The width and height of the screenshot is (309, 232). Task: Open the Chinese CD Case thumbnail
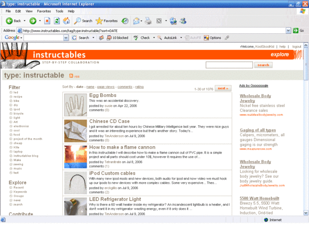coord(75,131)
